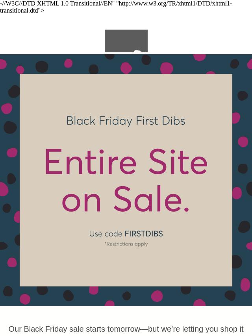Screen dimensions: 252x336
Task: Click the w3.org DTD URL text at the top
Action: click(x=174, y=4)
